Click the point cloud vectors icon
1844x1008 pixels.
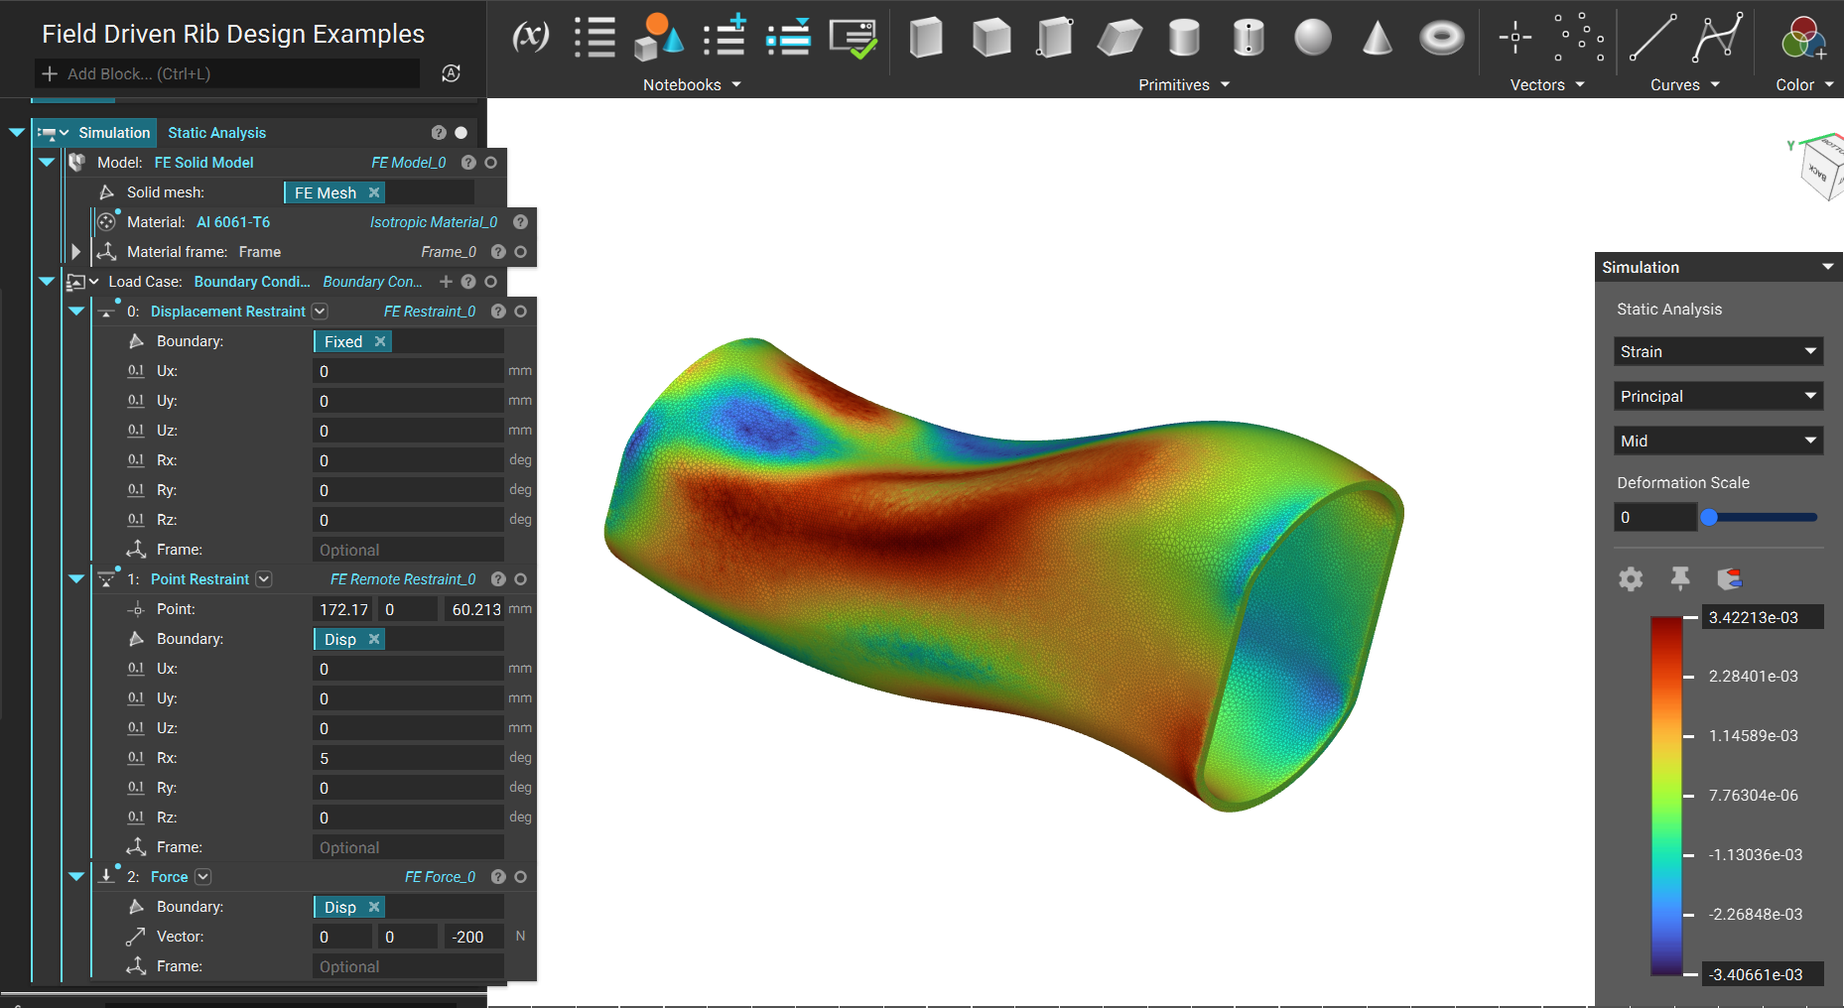click(1579, 38)
